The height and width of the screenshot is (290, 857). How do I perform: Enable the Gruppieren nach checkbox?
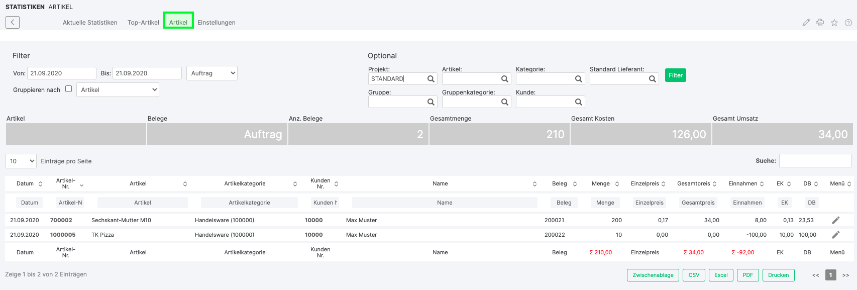pyautogui.click(x=69, y=89)
